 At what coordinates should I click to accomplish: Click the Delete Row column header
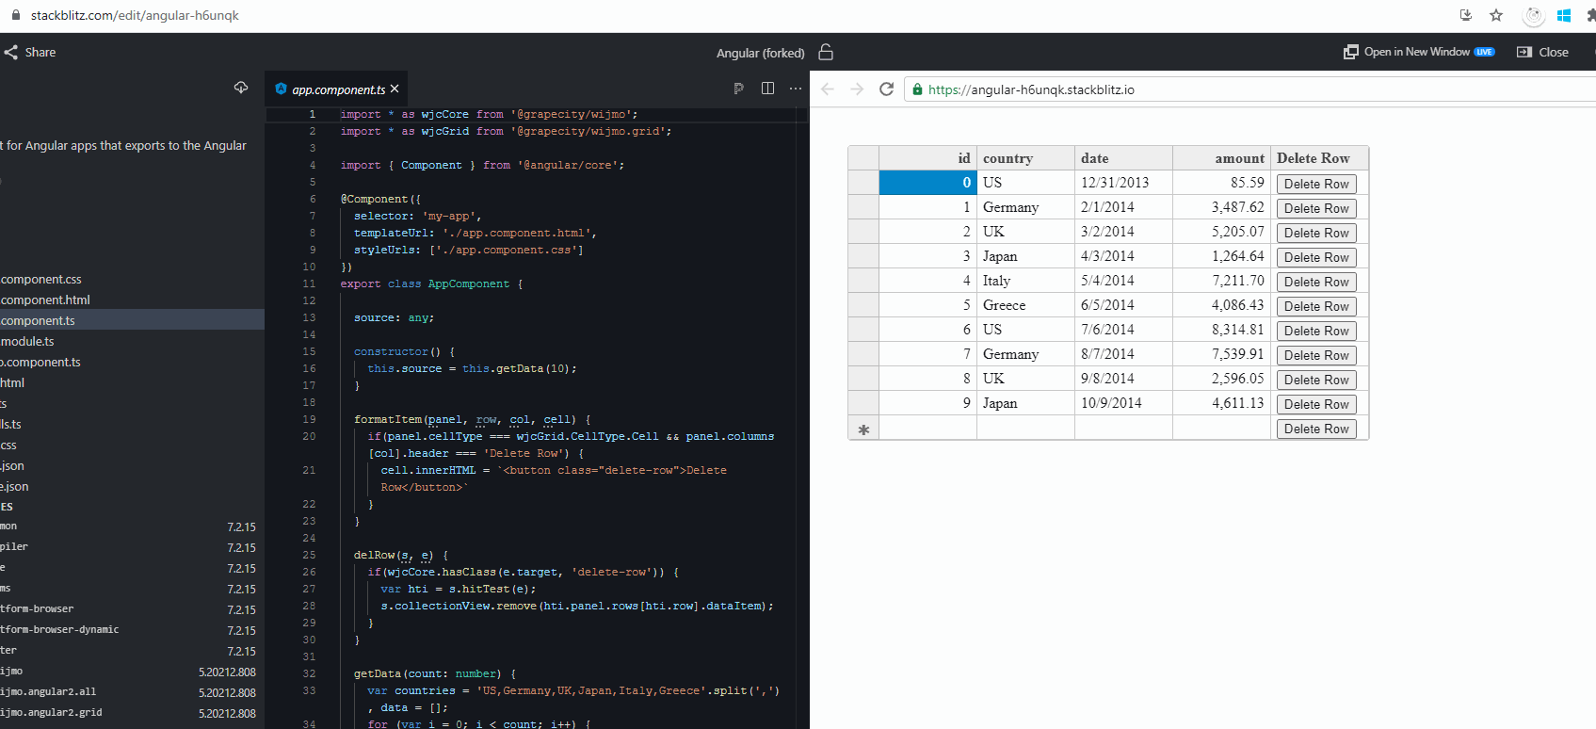(x=1319, y=158)
